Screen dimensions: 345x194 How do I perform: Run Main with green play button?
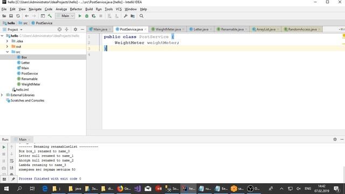coord(80,16)
